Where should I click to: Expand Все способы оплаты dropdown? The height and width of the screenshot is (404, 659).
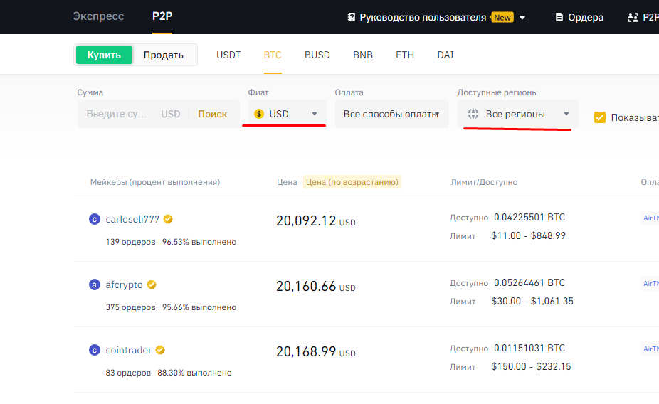click(391, 114)
